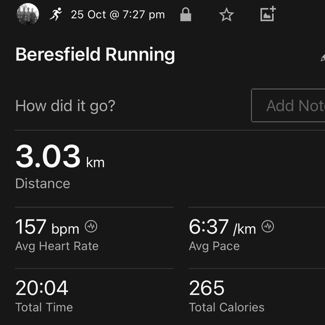The height and width of the screenshot is (325, 325).
Task: Add a photo to the activity
Action: 268,14
